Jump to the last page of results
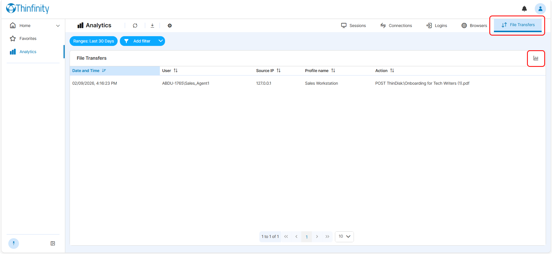 [327, 236]
